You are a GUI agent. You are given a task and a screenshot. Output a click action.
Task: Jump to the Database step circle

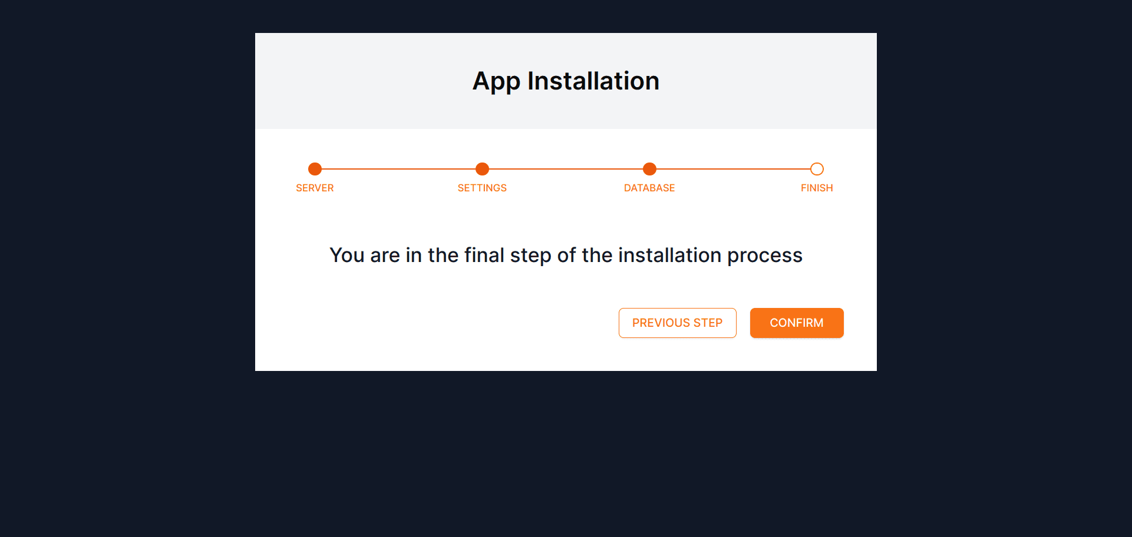click(649, 169)
